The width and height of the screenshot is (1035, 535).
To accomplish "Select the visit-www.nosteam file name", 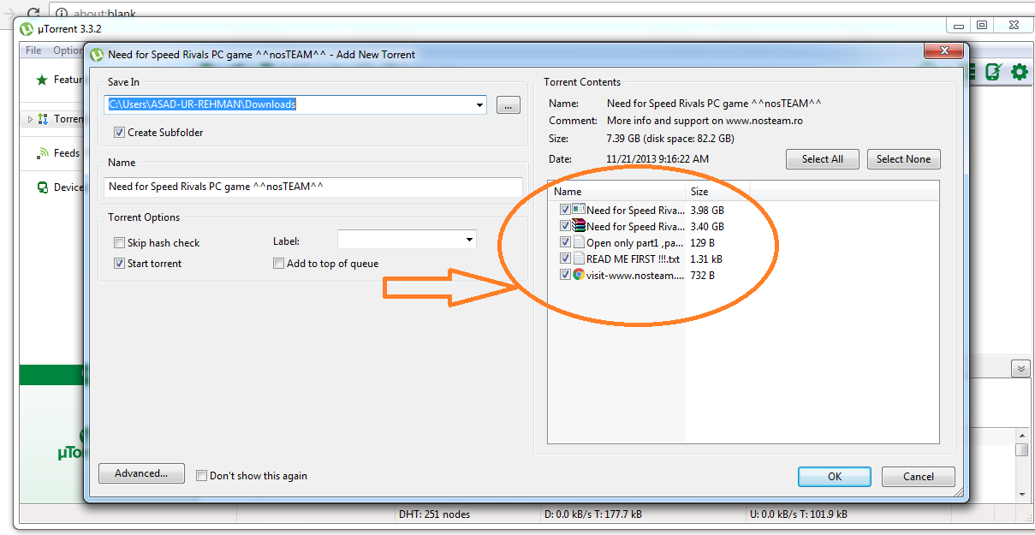I will (635, 275).
